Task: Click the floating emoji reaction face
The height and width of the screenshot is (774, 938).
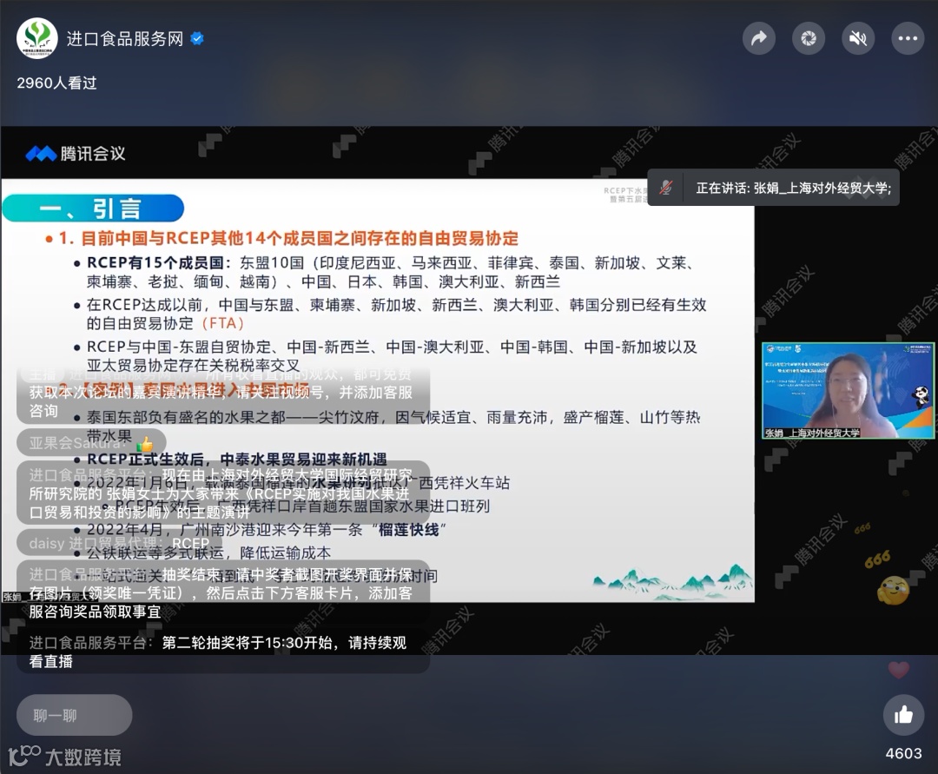Action: [x=893, y=591]
